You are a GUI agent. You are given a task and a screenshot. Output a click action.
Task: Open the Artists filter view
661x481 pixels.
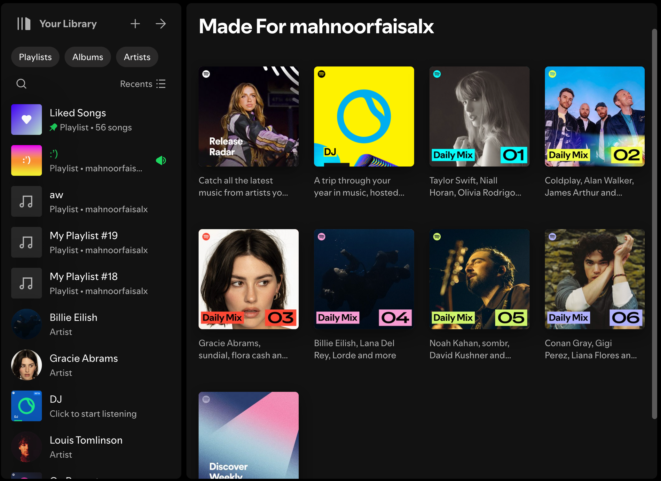coord(137,57)
